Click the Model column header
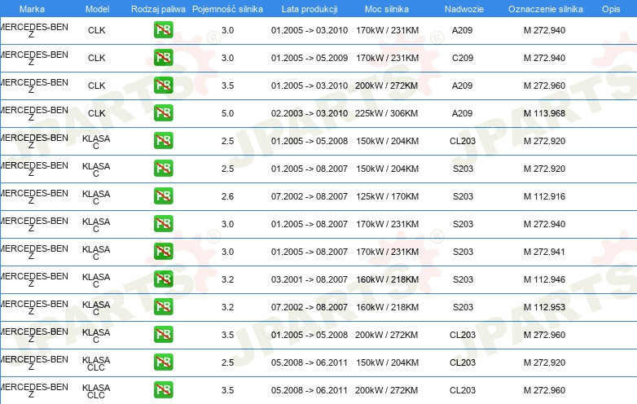The image size is (637, 404). (x=97, y=9)
